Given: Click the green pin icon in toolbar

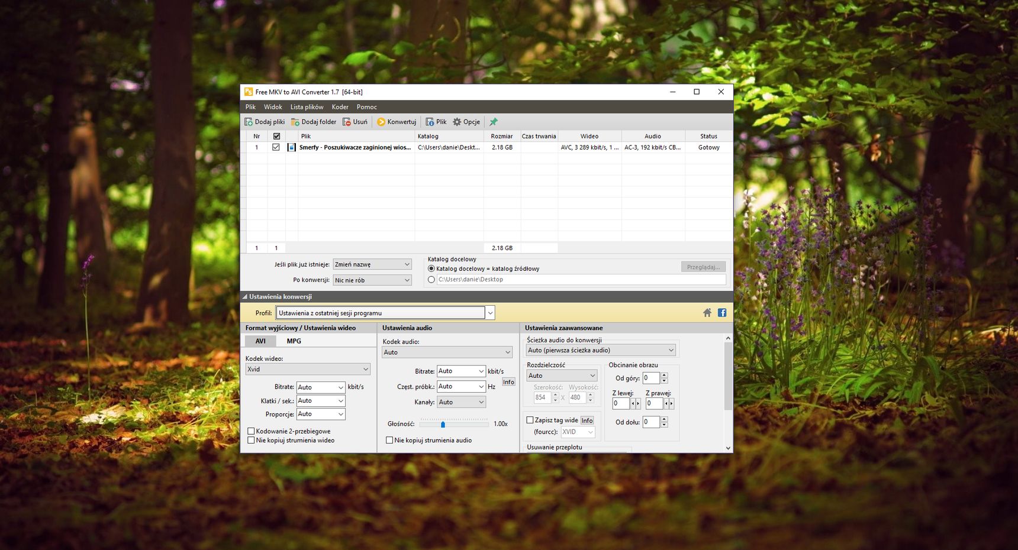Looking at the screenshot, I should point(493,122).
